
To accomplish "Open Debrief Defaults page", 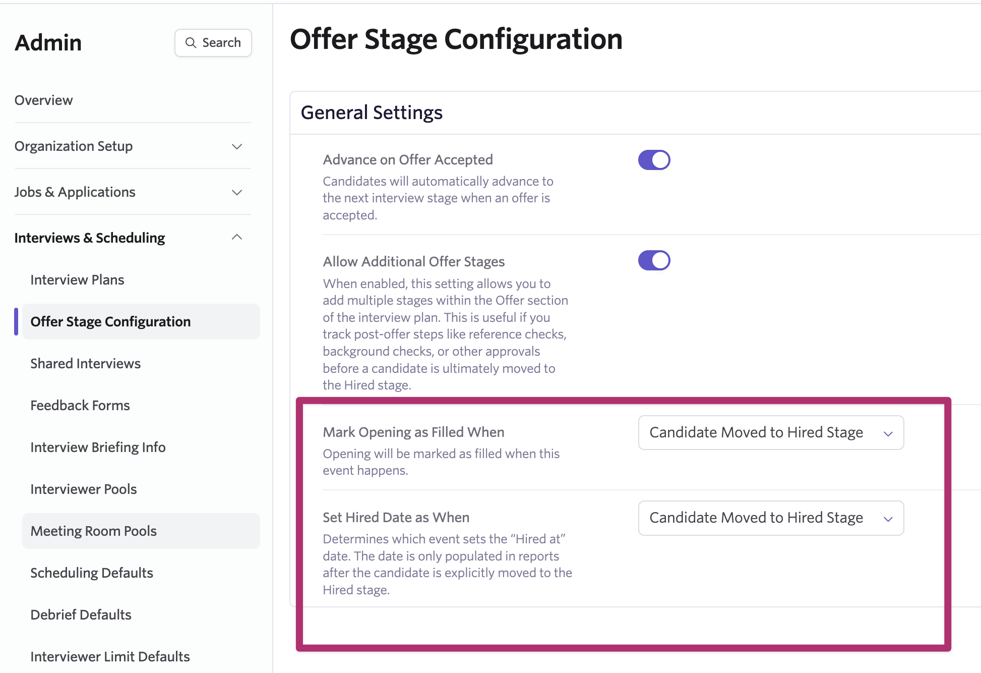I will pos(81,615).
